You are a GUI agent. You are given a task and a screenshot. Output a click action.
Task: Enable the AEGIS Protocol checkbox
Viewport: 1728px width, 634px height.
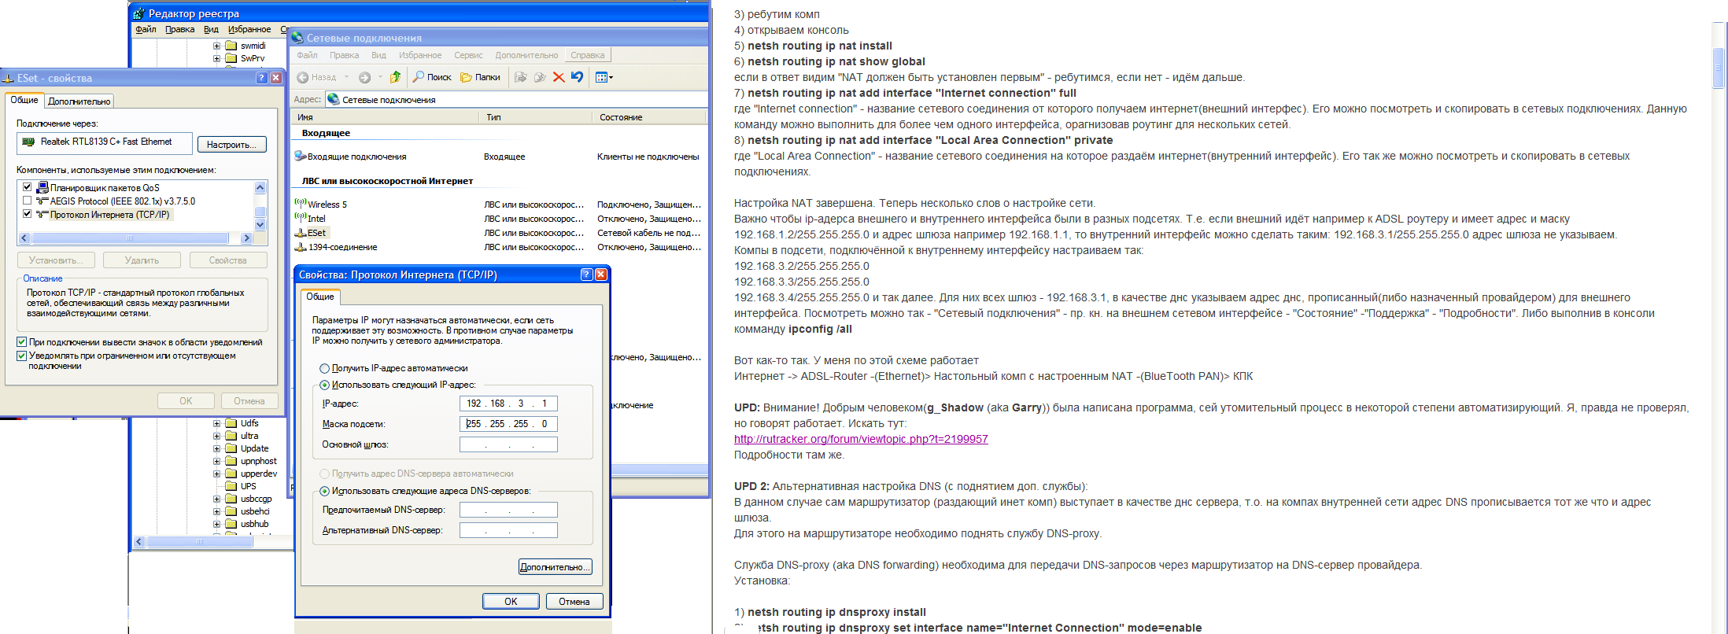pos(28,201)
